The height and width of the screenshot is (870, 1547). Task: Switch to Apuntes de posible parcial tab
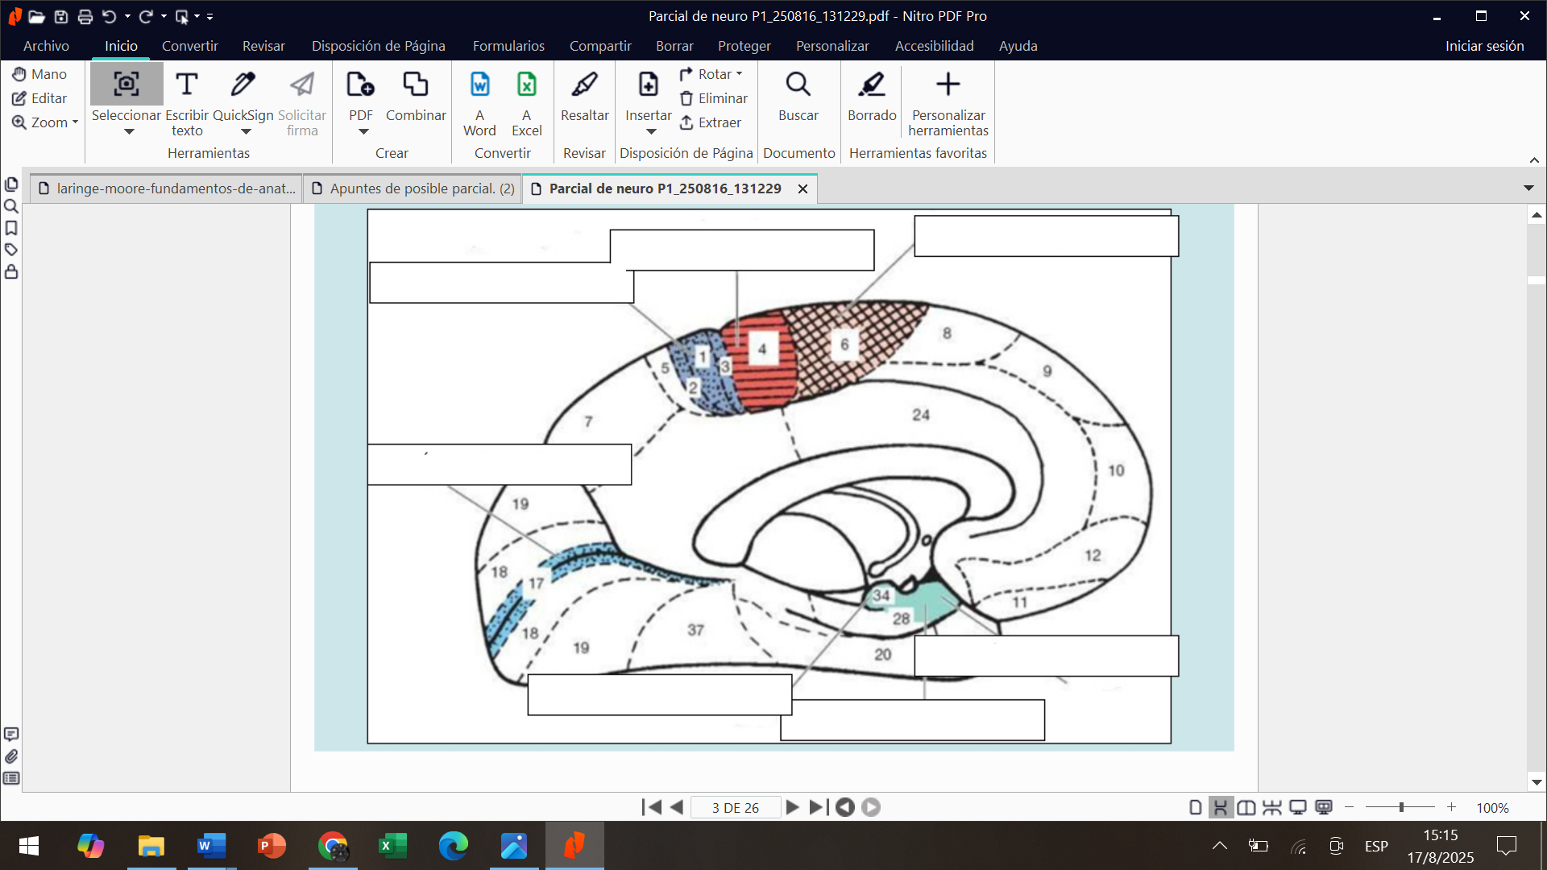(x=413, y=188)
